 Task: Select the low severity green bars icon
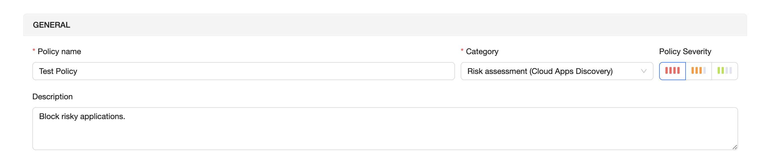click(x=724, y=71)
